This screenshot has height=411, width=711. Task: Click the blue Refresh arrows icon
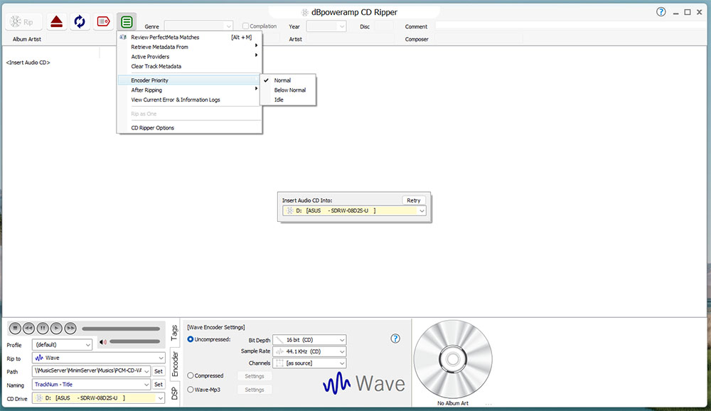point(80,22)
